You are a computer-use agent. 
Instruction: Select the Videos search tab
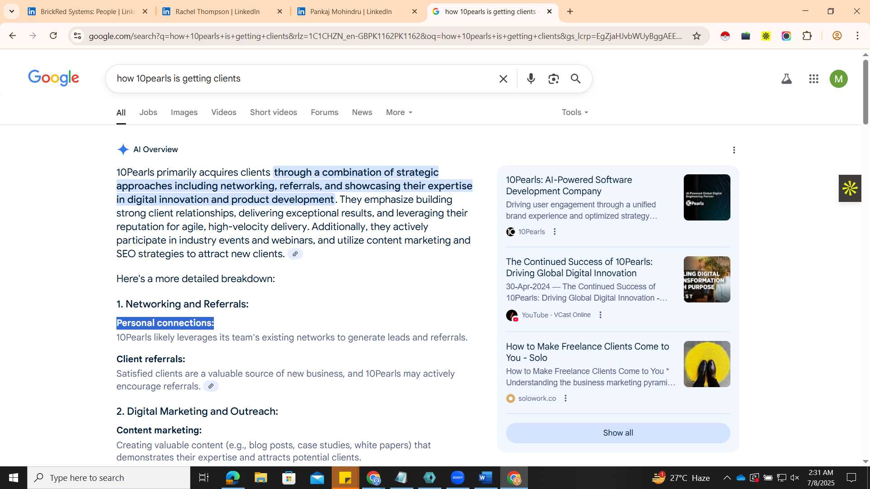coord(224,112)
